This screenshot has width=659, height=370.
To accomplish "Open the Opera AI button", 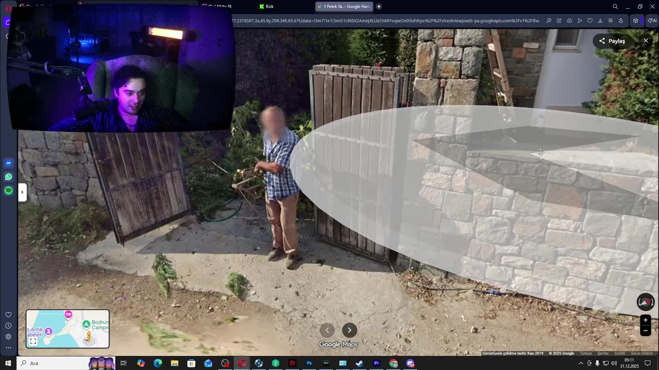I will 652,21.
